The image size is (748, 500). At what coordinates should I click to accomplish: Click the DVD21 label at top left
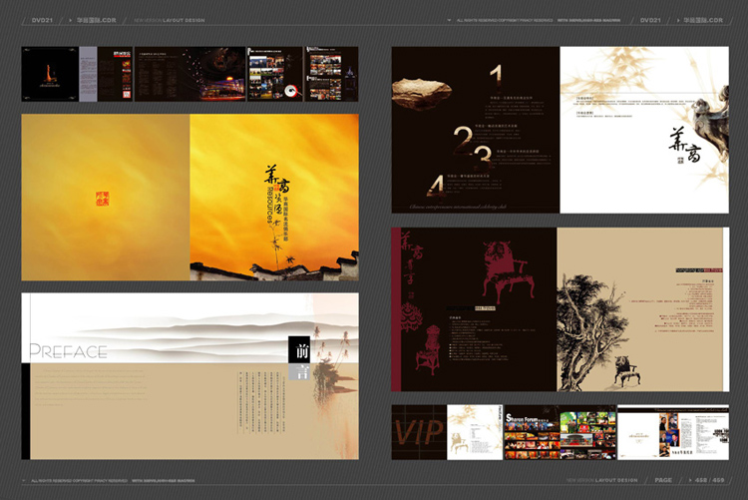(42, 20)
